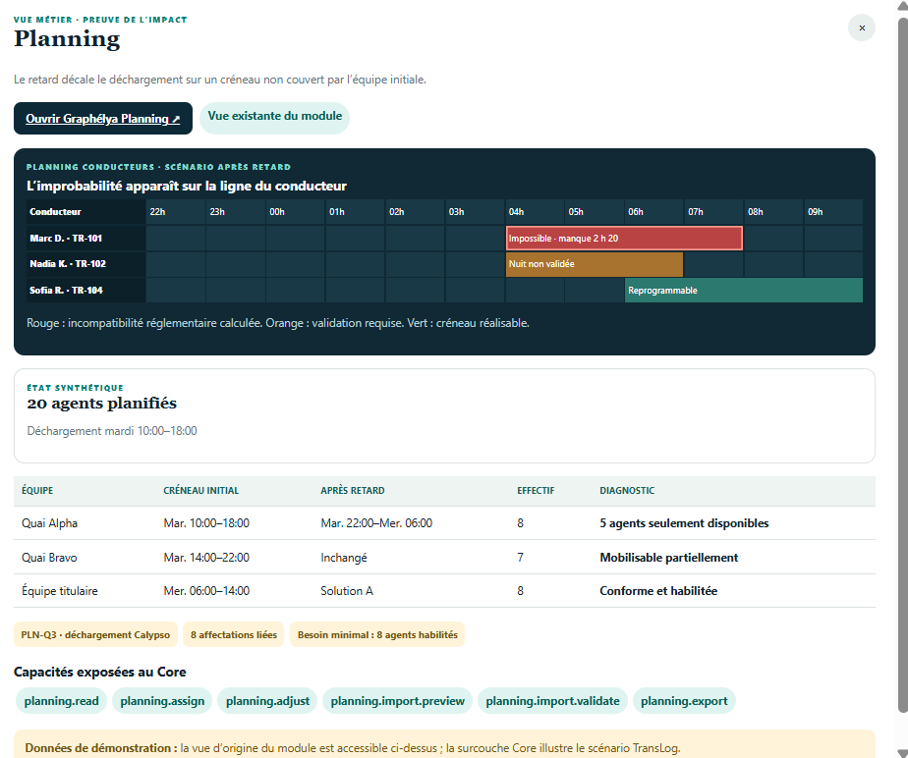This screenshot has width=908, height=758.
Task: Open Graphélya Planning external link
Action: [103, 119]
